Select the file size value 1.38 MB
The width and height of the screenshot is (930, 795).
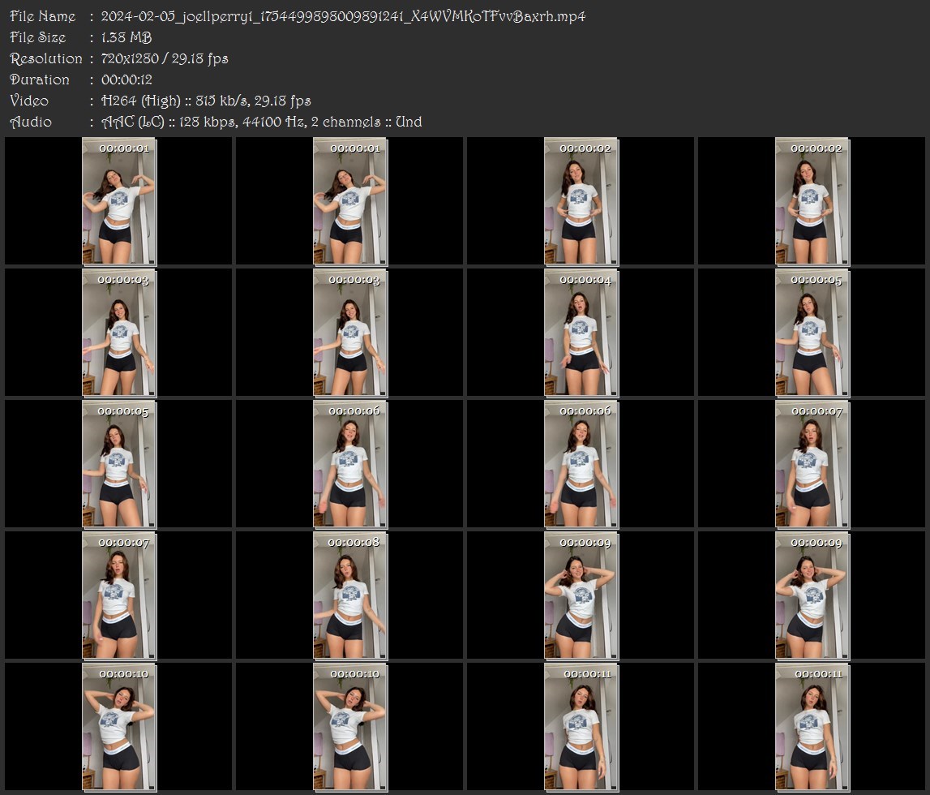coord(126,37)
